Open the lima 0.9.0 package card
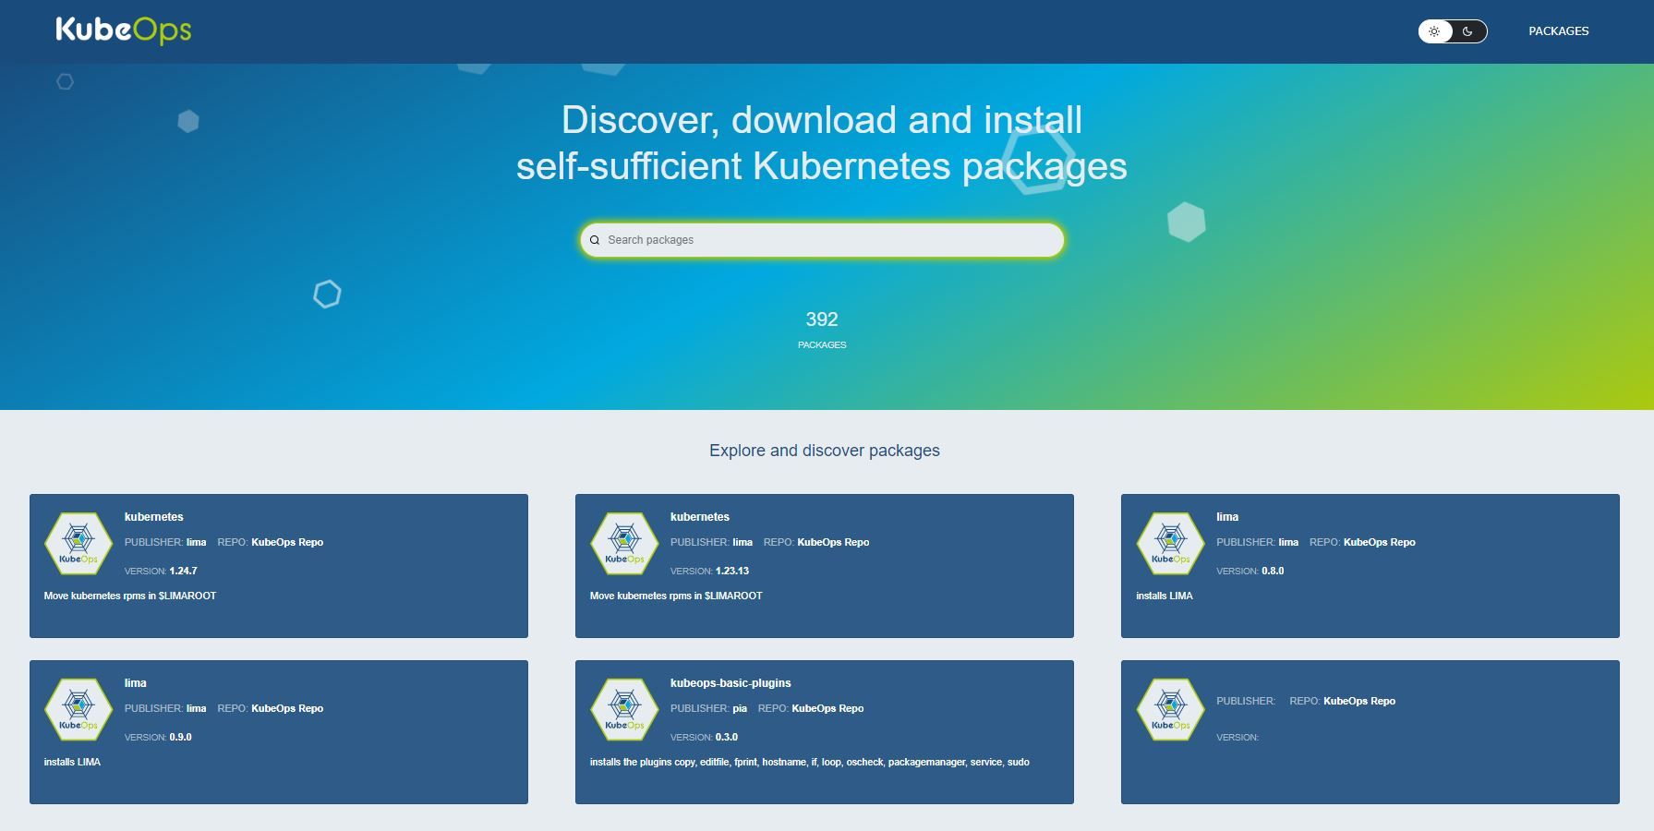The height and width of the screenshot is (831, 1654). click(x=279, y=732)
